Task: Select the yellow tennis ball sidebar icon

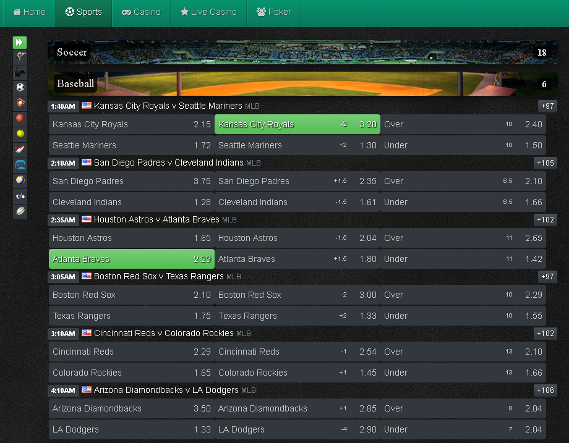Action: coord(20,134)
